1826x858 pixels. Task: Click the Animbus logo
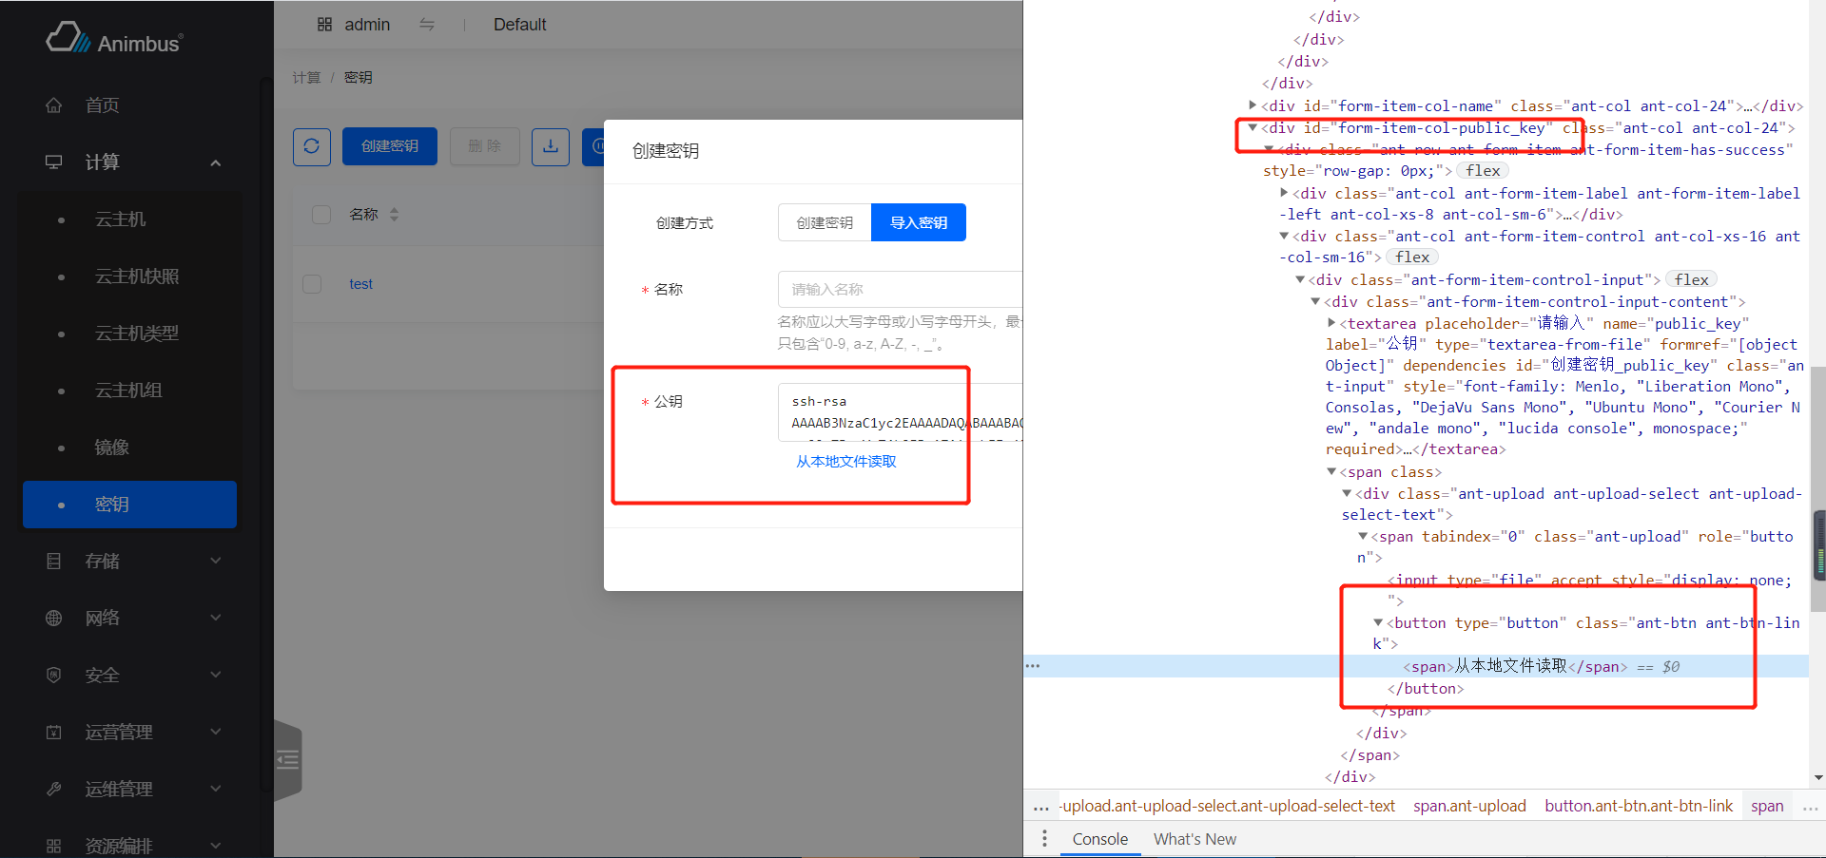[x=114, y=40]
